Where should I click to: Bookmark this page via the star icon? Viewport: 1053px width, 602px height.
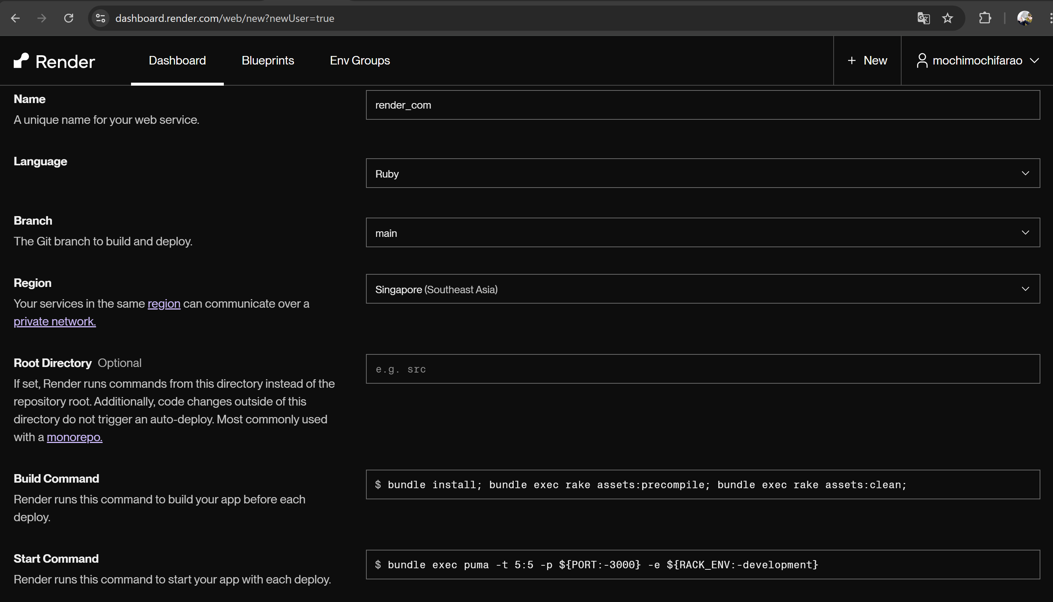coord(947,18)
